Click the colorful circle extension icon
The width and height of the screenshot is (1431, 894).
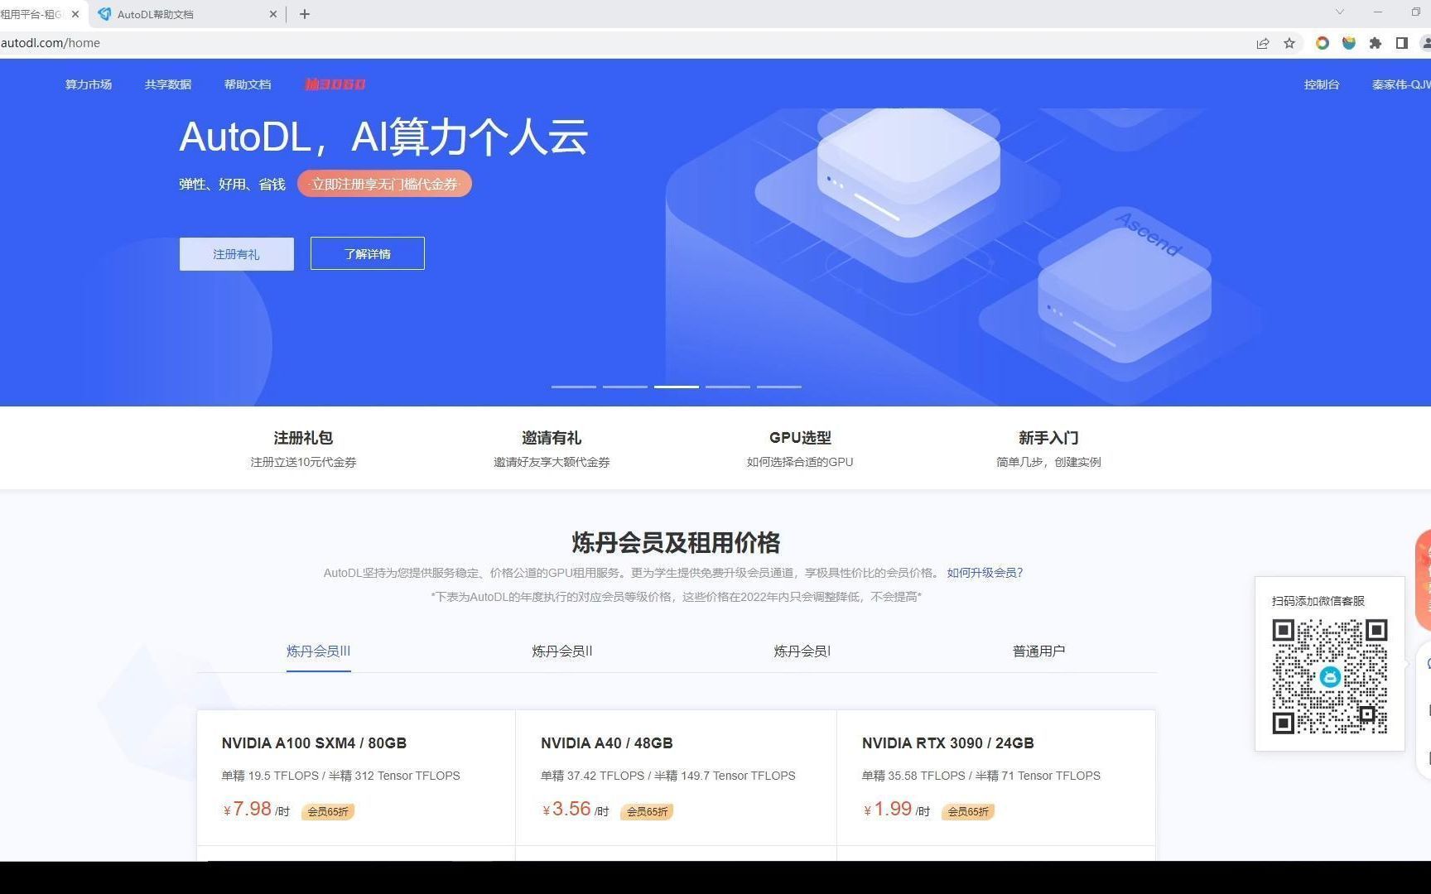click(1323, 43)
